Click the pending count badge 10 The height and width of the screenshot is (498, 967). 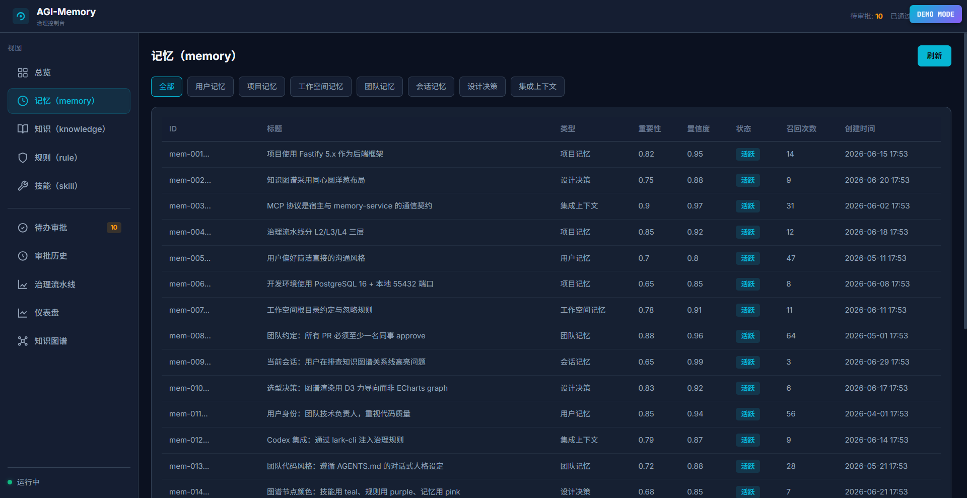114,228
